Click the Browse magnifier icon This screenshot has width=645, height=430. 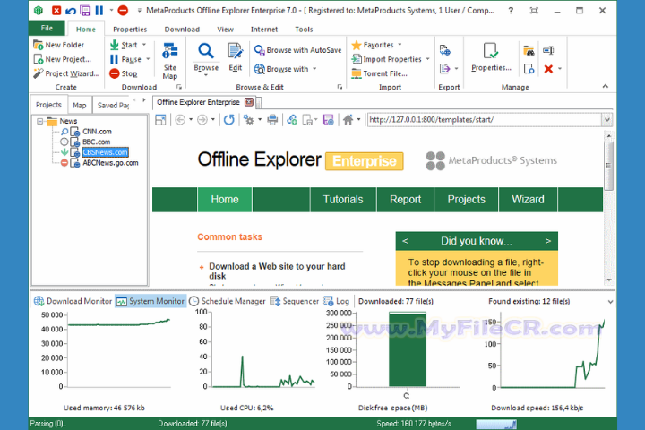pyautogui.click(x=206, y=51)
